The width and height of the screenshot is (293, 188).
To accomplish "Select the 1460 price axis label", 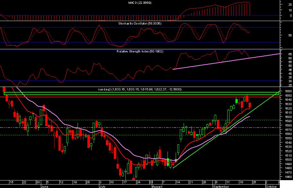I will (289, 177).
